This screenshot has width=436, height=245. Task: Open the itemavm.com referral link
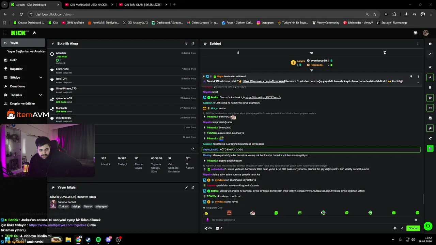pos(263,81)
